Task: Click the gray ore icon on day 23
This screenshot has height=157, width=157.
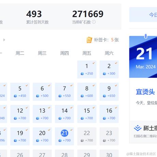Action: coord(104,141)
